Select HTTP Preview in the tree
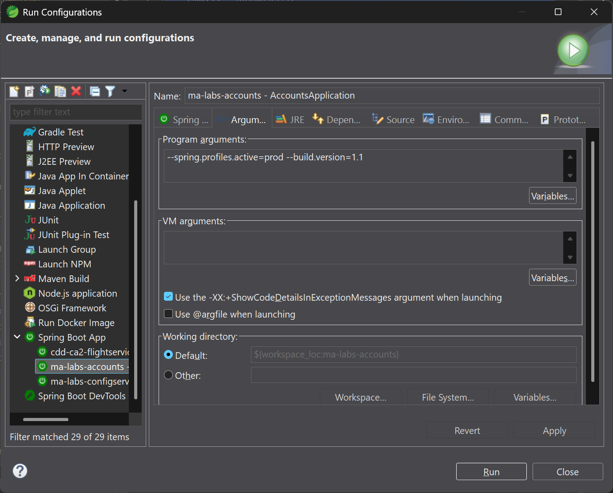 click(59, 147)
